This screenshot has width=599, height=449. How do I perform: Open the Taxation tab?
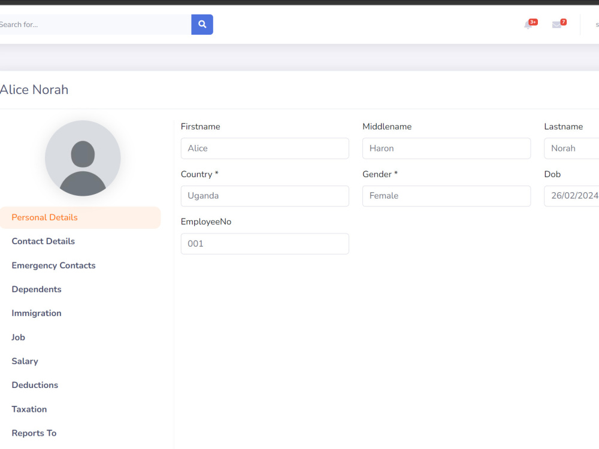click(x=29, y=409)
